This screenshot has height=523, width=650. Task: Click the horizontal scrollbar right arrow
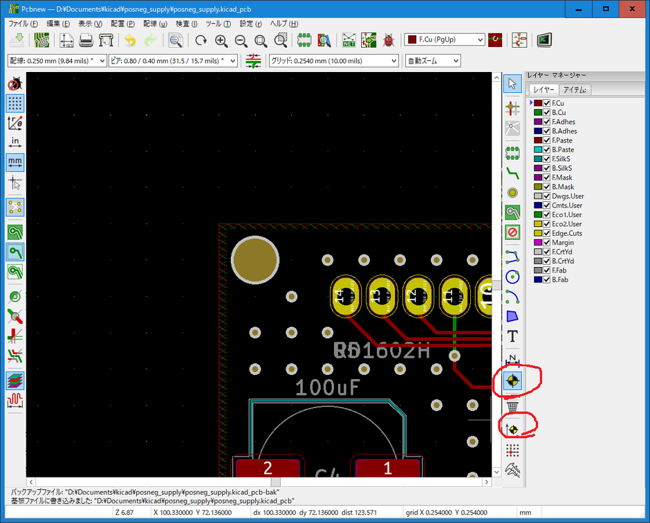point(487,482)
